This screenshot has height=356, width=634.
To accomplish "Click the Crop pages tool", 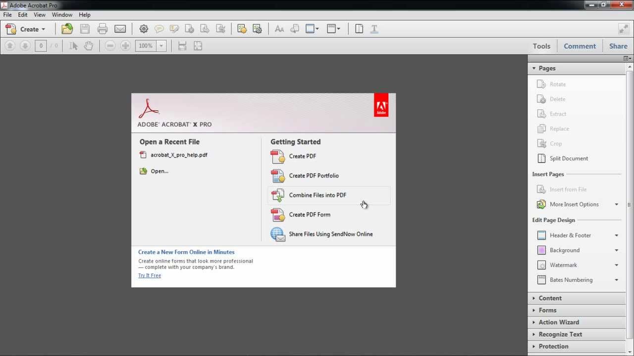I will (550, 143).
